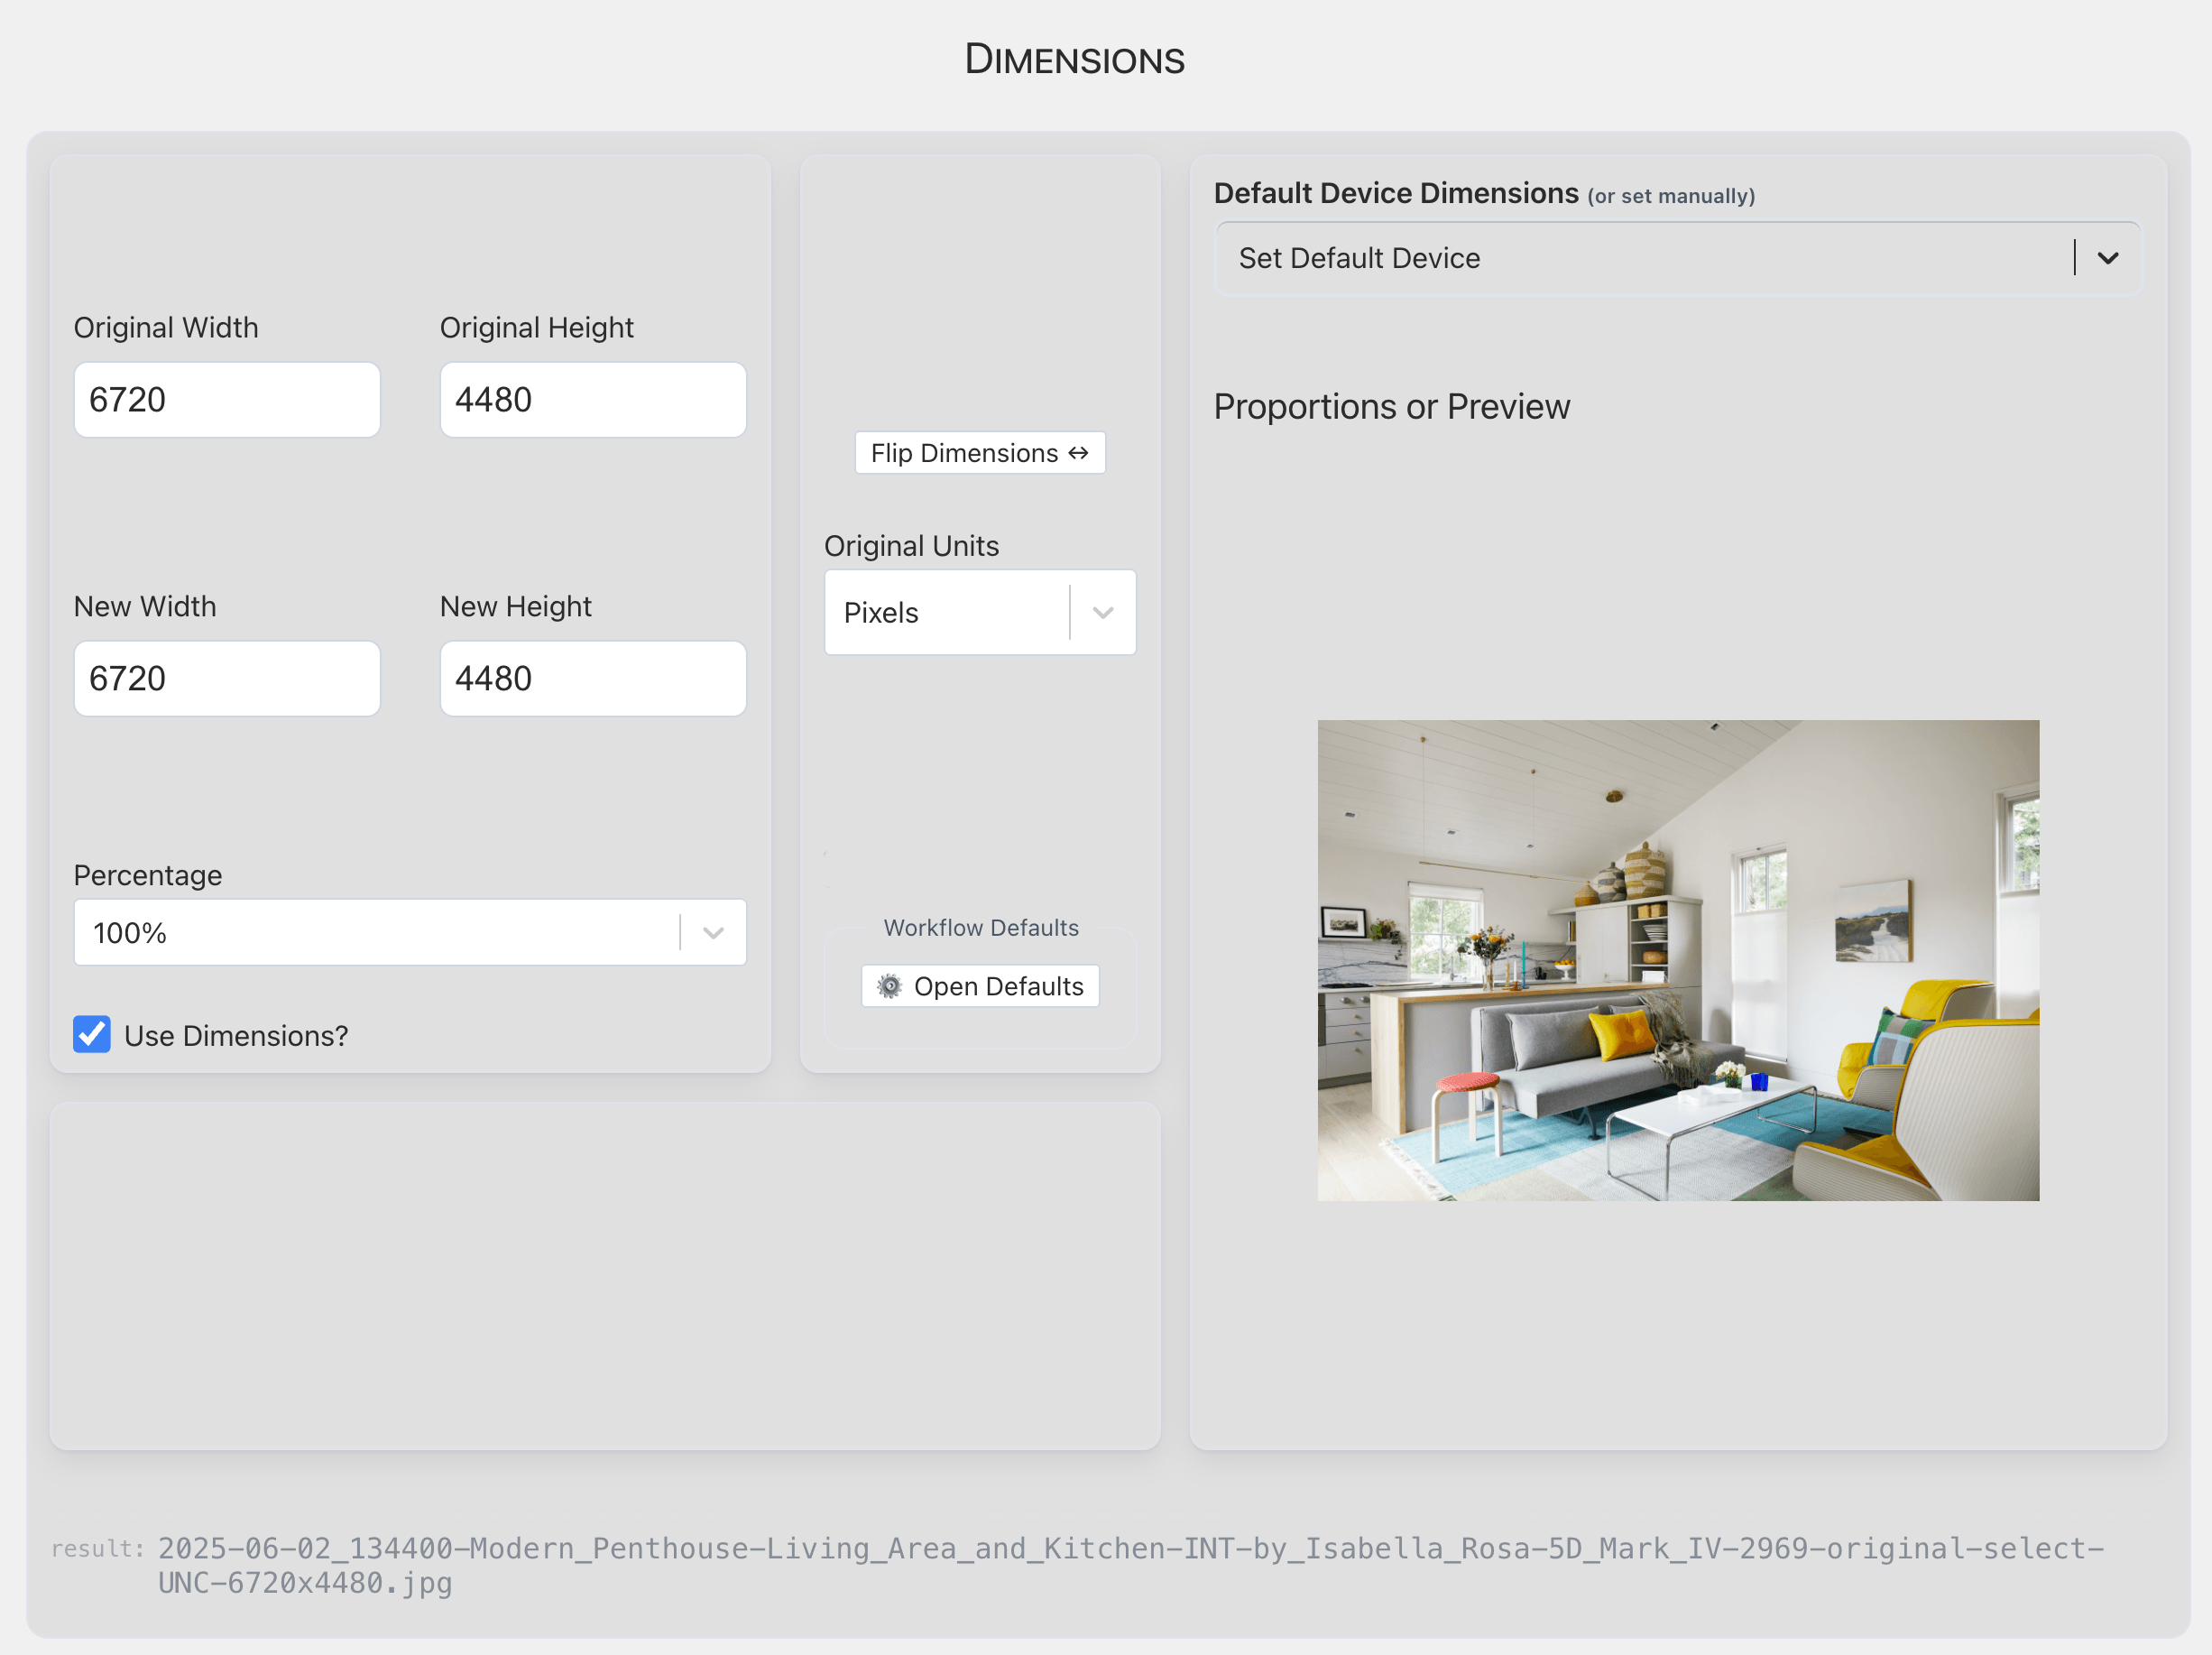Viewport: 2212px width, 1655px height.
Task: Click the Percentage dropdown chevron arrow
Action: coord(713,932)
